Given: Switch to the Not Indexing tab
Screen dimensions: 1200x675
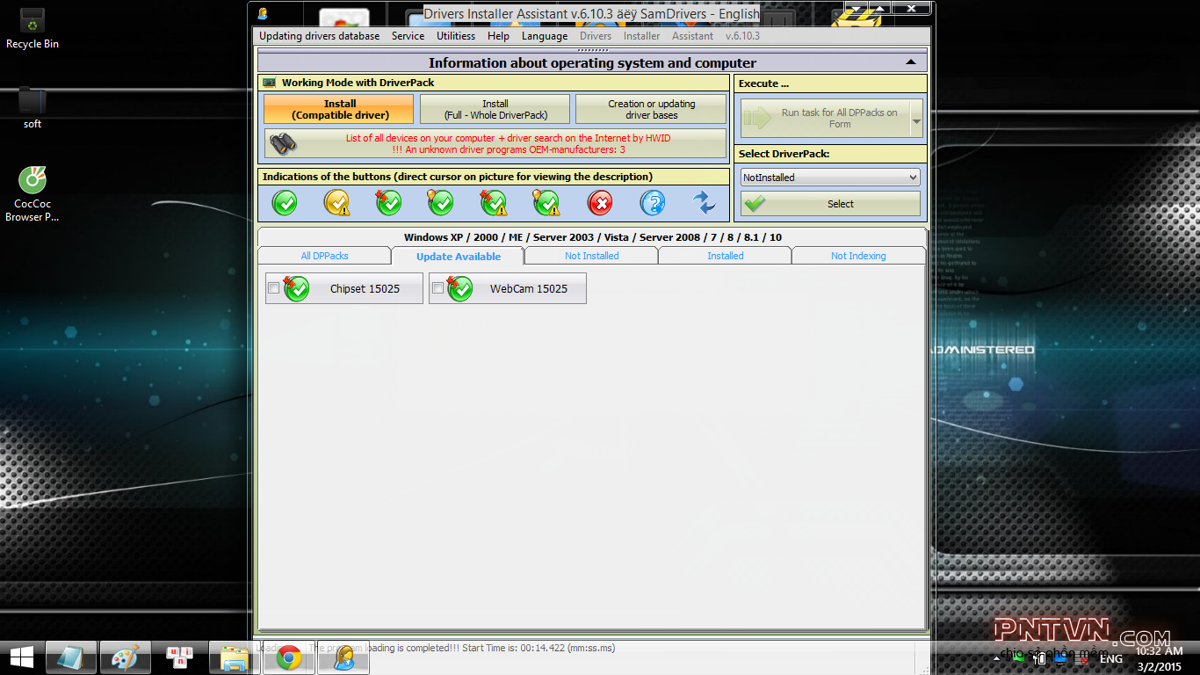Looking at the screenshot, I should 858,256.
